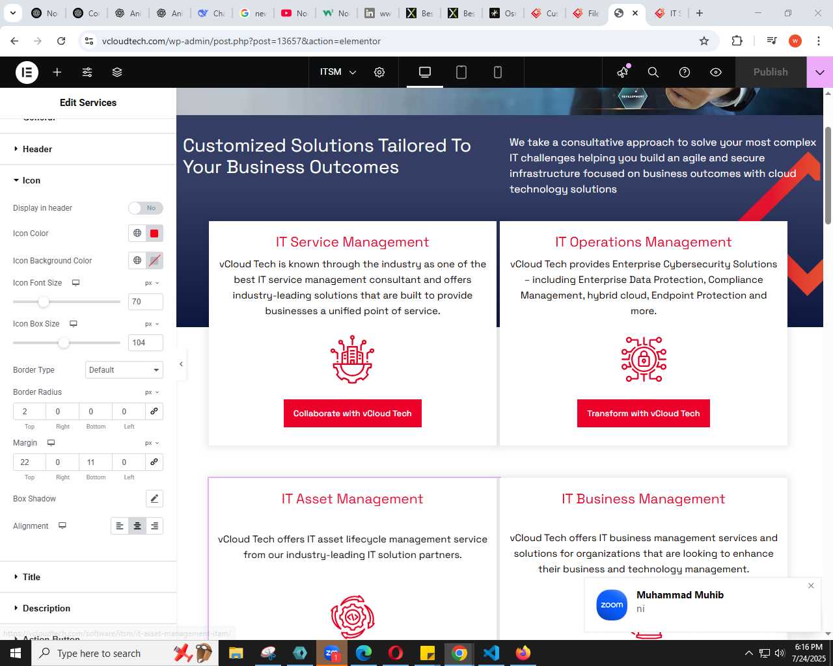Open Site Settings sliders icon
The height and width of the screenshot is (666, 833).
click(x=87, y=72)
